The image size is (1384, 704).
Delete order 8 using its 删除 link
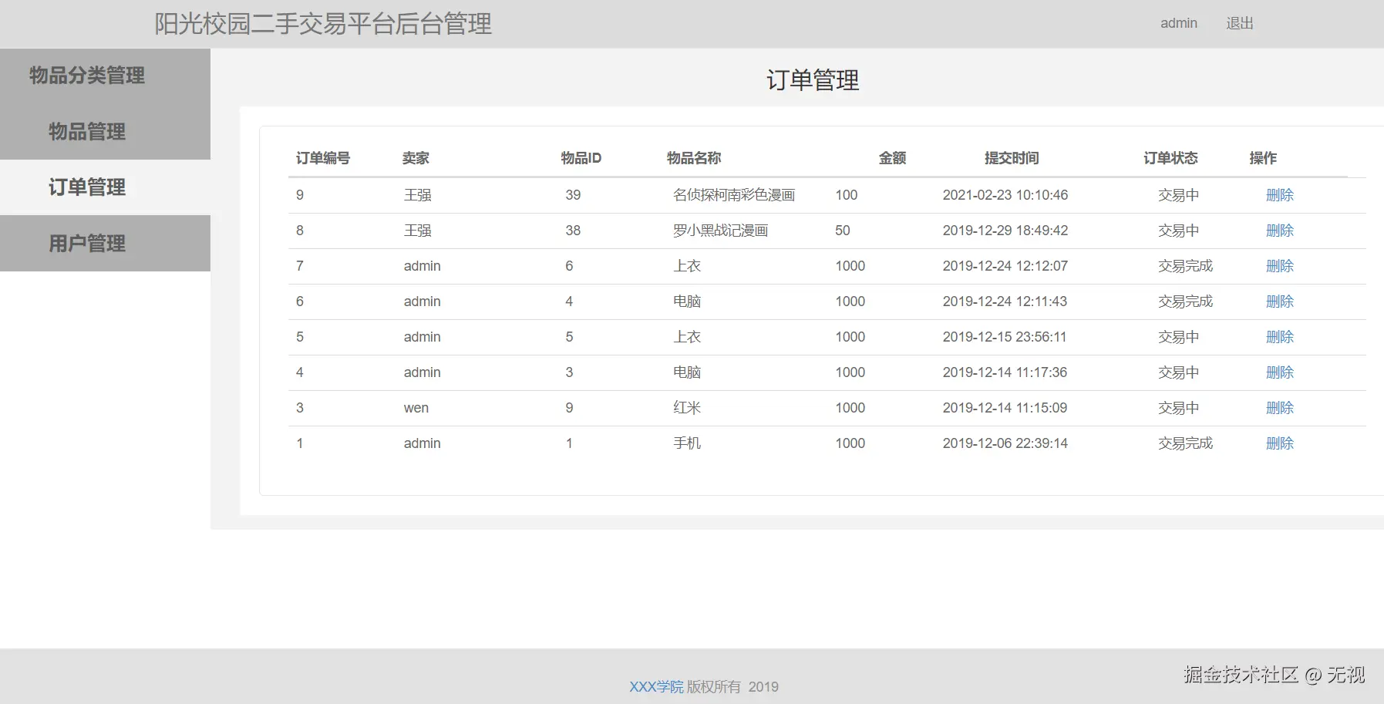1280,231
